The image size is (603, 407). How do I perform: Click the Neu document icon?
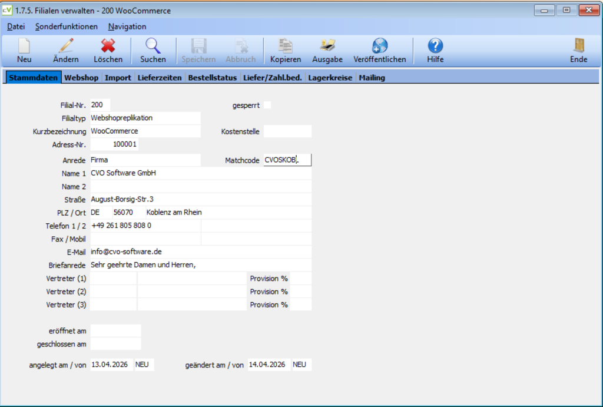24,46
